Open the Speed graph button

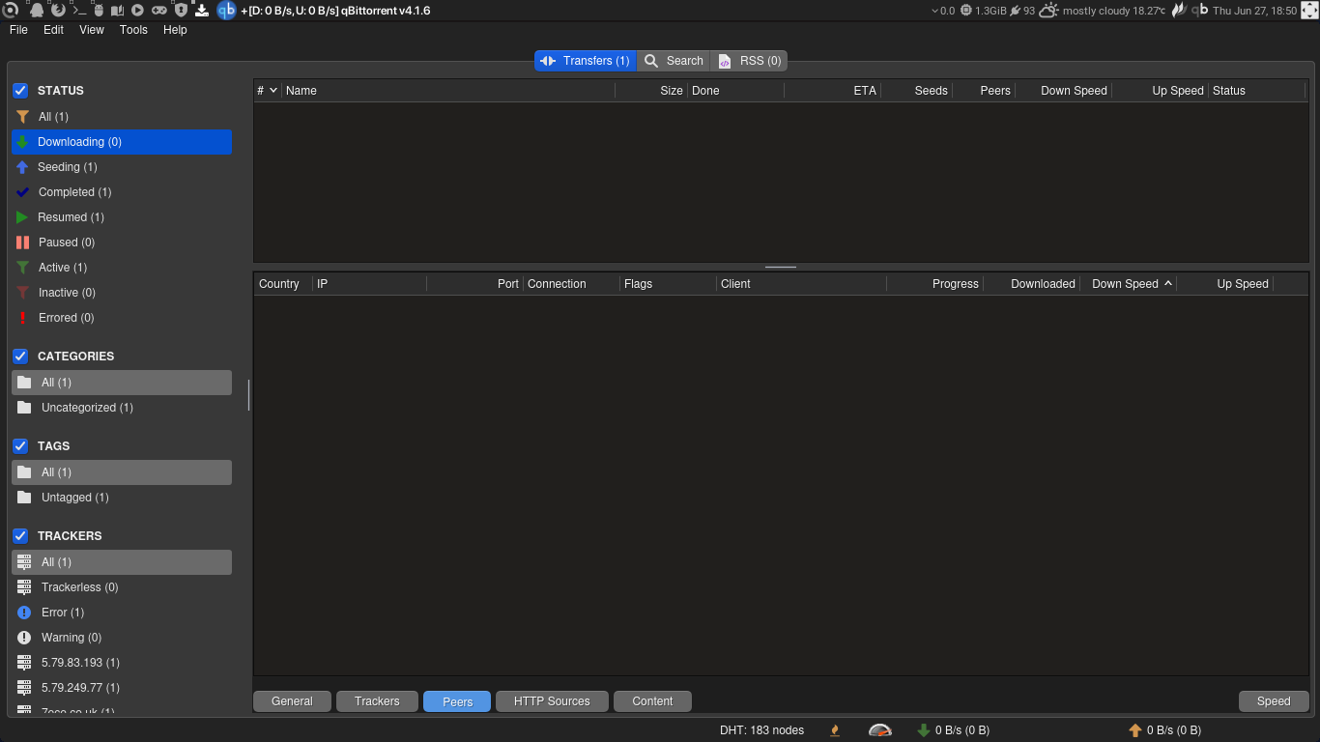1274,701
